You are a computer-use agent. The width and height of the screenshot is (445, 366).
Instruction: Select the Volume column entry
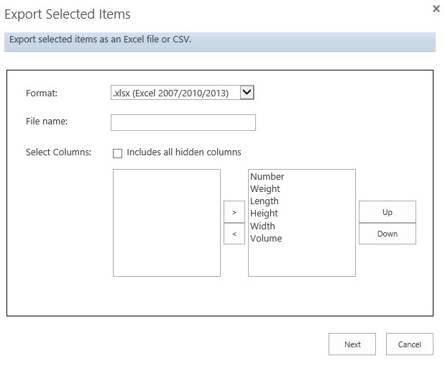point(266,239)
